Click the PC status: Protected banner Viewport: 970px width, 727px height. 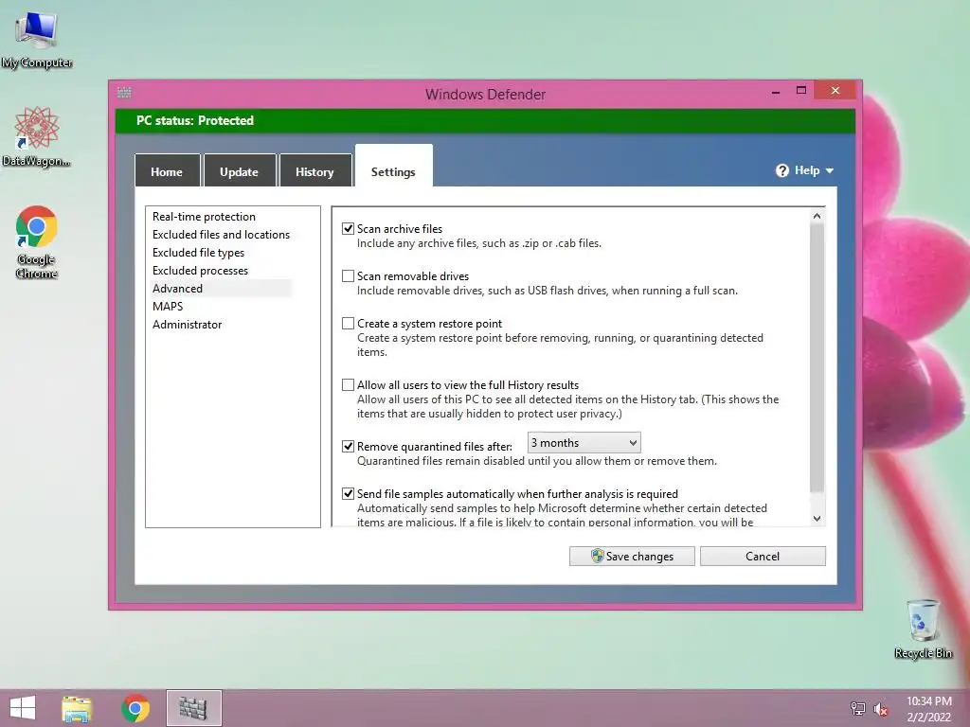485,120
